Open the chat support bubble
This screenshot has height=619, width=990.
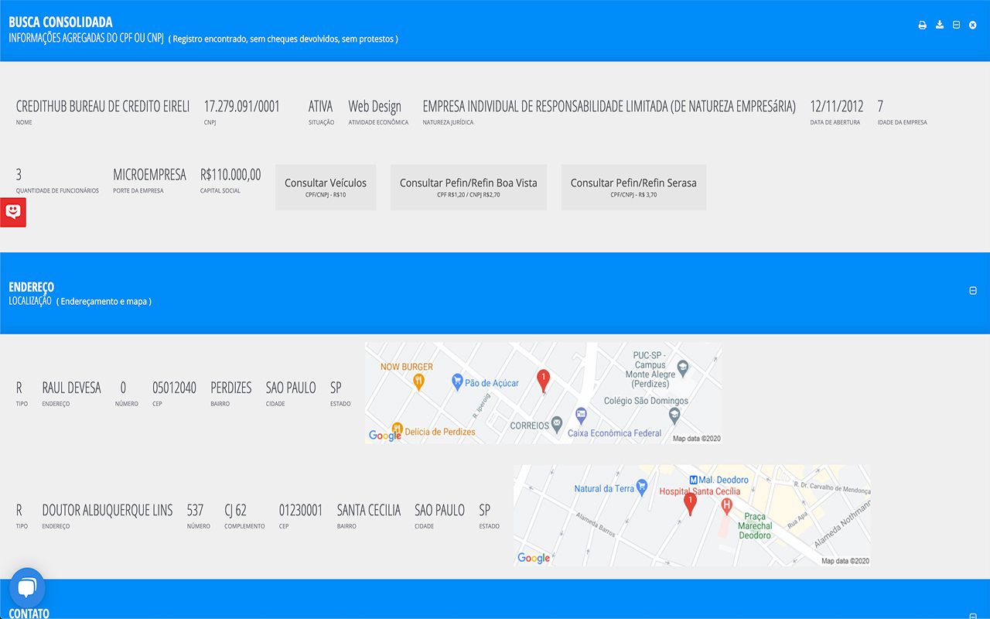pos(28,587)
